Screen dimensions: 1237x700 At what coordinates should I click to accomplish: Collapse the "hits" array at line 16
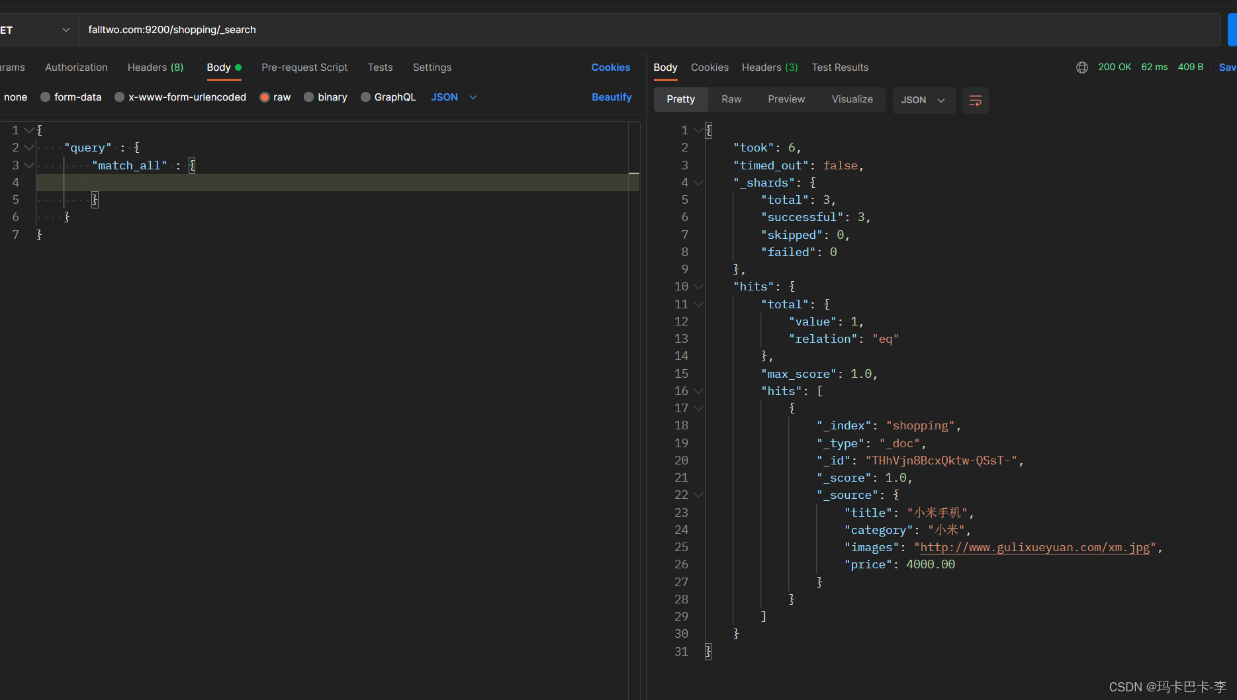point(698,391)
